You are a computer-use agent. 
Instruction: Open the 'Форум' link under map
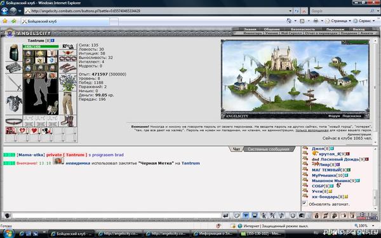point(334,116)
